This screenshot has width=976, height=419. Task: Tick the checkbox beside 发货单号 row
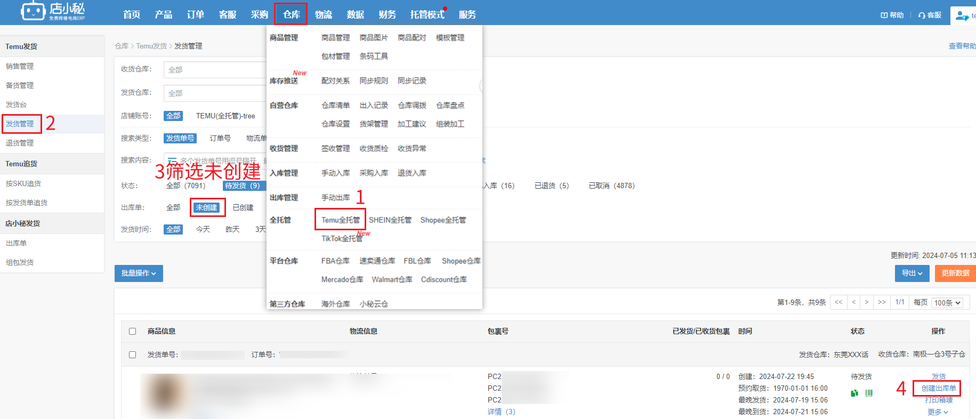point(133,354)
